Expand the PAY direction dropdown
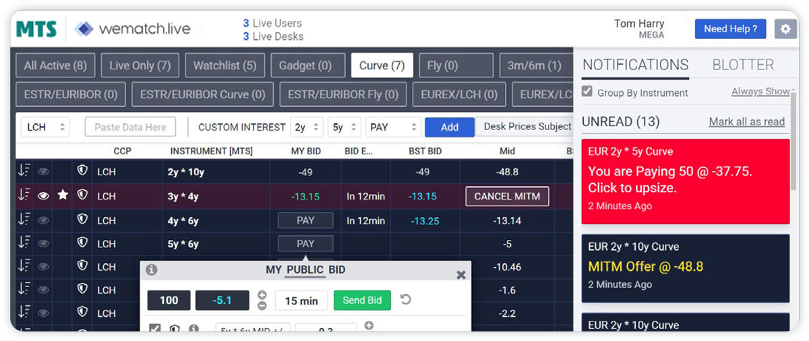Image resolution: width=809 pixels, height=341 pixels. tap(393, 127)
